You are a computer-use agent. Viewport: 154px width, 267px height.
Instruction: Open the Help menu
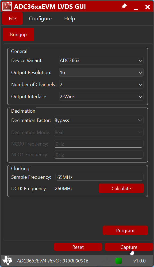coord(69,18)
